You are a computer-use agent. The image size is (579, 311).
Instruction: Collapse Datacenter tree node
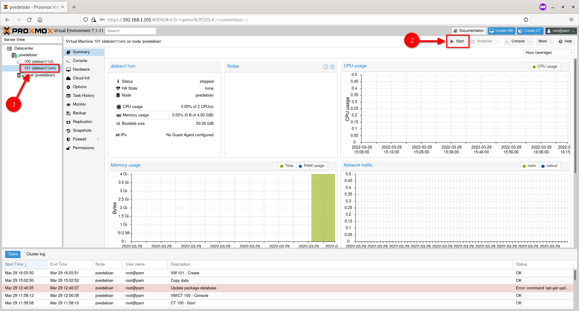click(x=5, y=48)
